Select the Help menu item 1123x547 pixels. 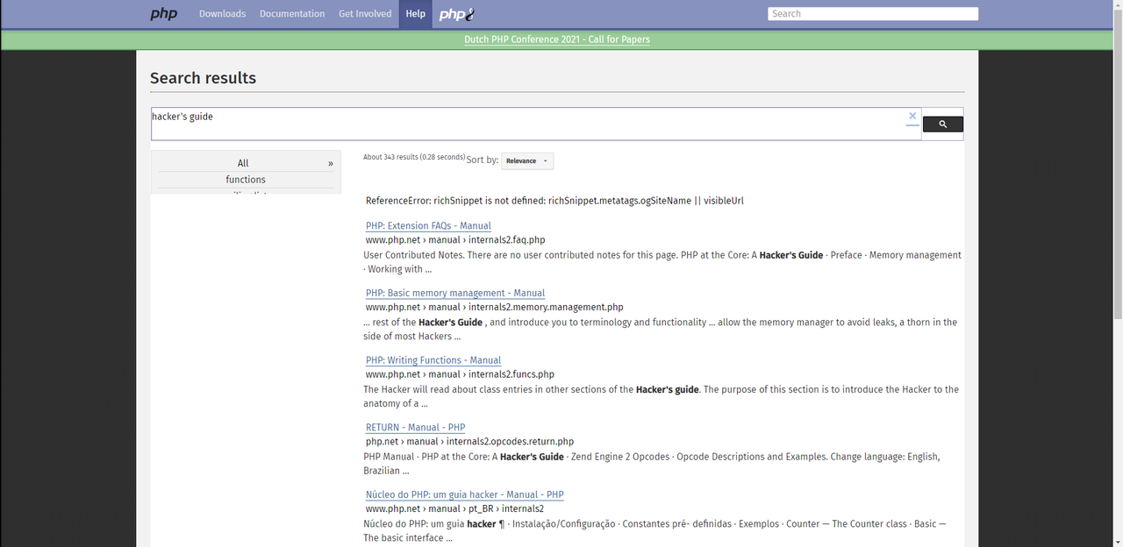415,14
